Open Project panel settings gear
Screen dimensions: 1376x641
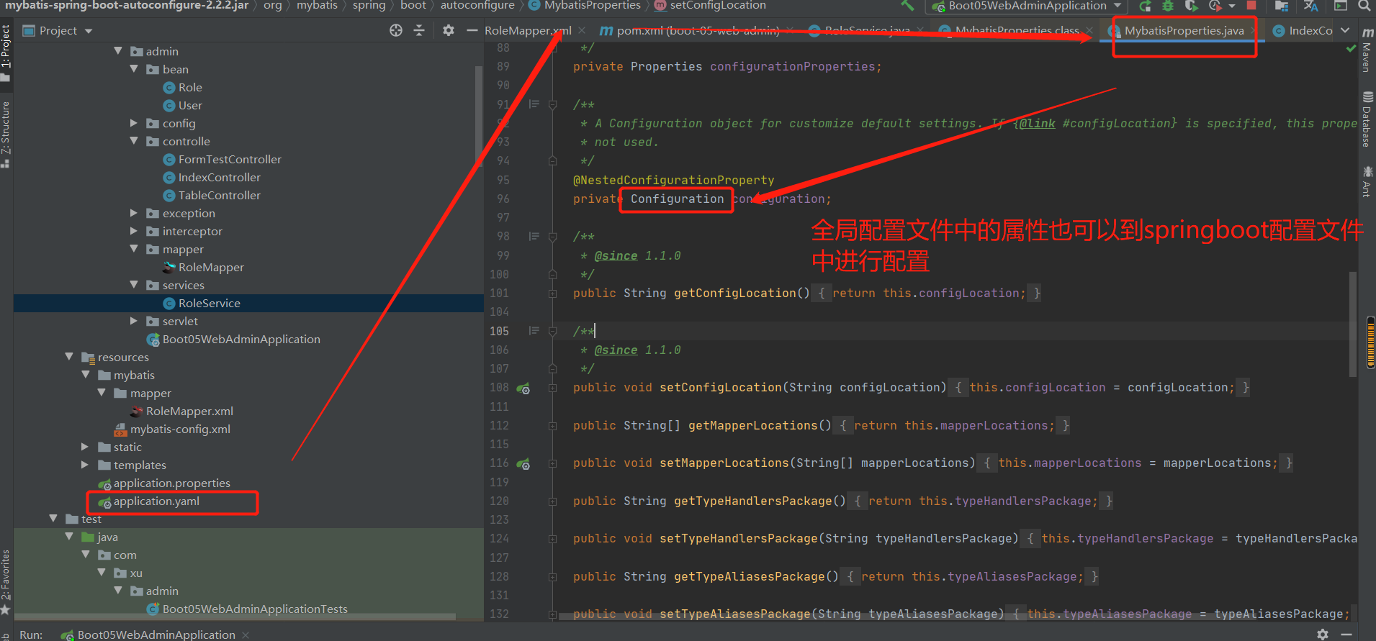coord(449,30)
